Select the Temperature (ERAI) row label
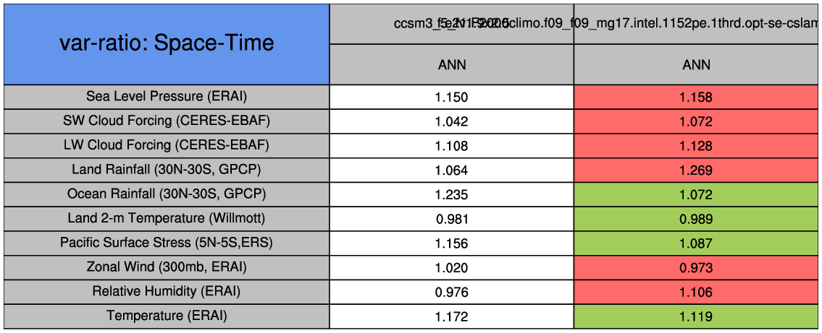The width and height of the screenshot is (822, 333). tap(167, 316)
